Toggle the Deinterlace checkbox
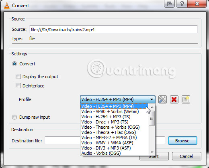This screenshot has height=168, width=209. click(18, 86)
